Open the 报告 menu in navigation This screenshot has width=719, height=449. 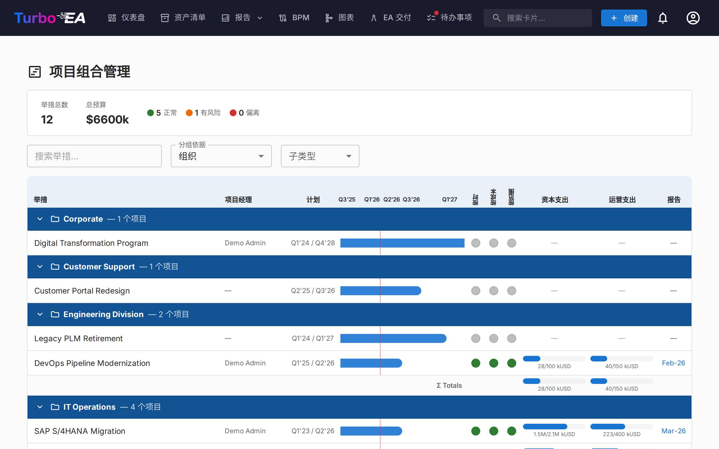coord(242,18)
